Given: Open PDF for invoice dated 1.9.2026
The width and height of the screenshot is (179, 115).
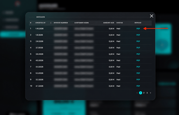Looking at the screenshot, I should (138, 35).
